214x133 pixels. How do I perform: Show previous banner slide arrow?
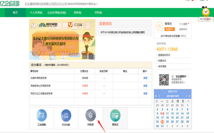pyautogui.click(x=85, y=56)
